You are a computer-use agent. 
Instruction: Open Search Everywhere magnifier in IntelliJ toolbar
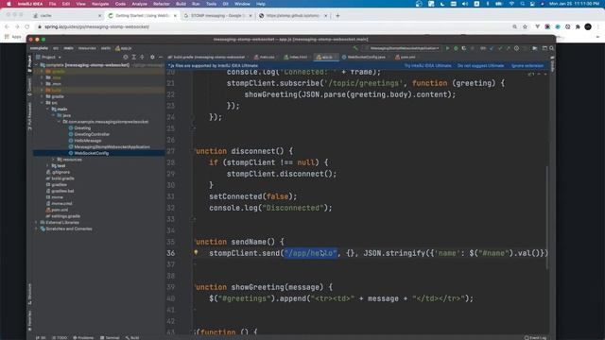pos(552,48)
